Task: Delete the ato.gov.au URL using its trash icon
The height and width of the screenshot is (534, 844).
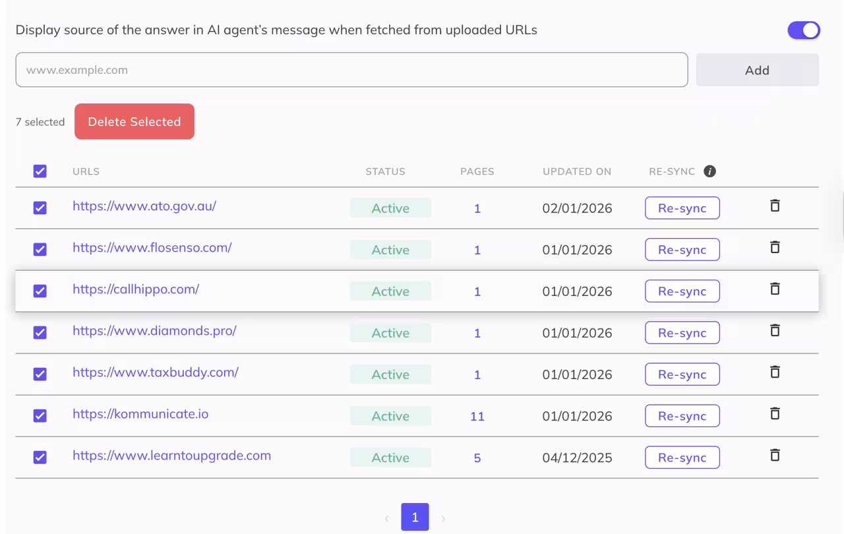Action: tap(774, 206)
